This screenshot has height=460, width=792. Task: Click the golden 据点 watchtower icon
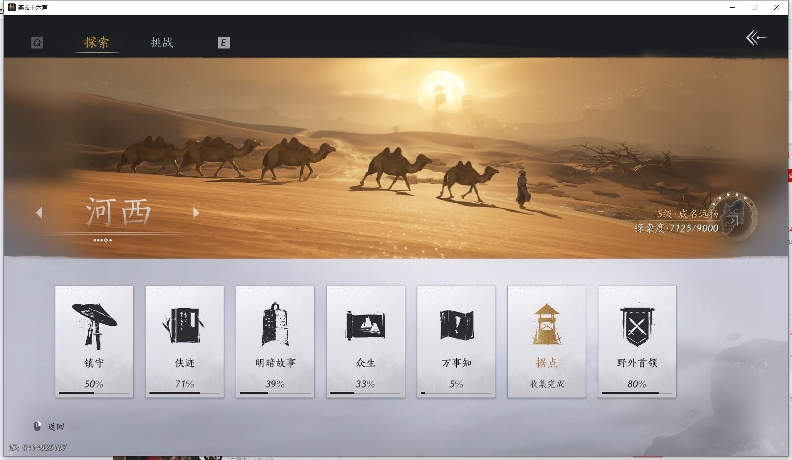[546, 323]
